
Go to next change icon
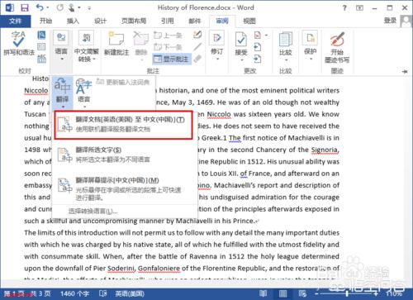258,59
